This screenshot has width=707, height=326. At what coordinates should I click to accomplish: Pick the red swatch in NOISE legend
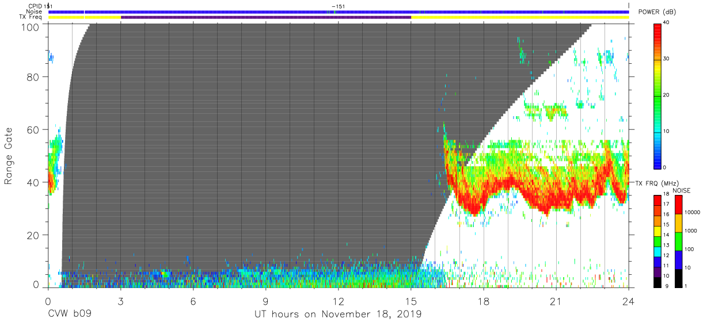click(678, 205)
